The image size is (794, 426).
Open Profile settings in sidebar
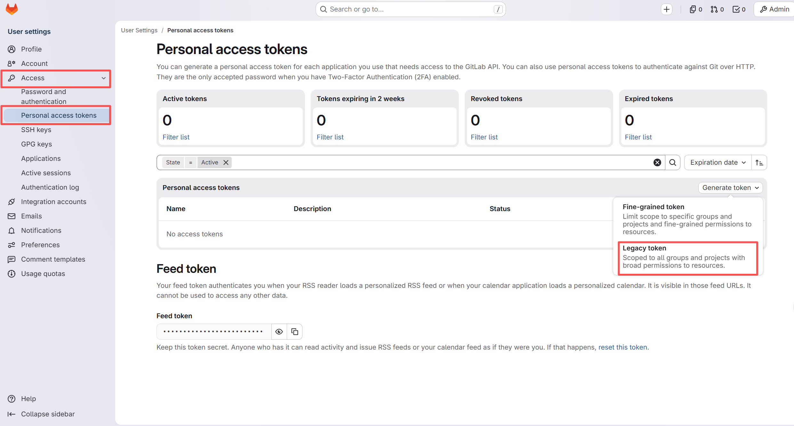pos(31,49)
